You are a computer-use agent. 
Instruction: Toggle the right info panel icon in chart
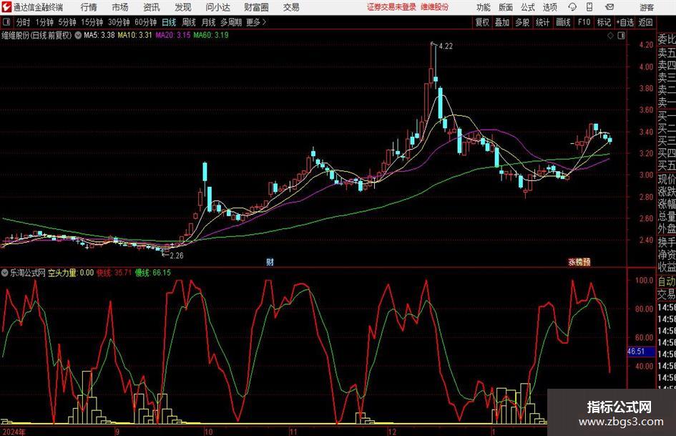pos(621,36)
